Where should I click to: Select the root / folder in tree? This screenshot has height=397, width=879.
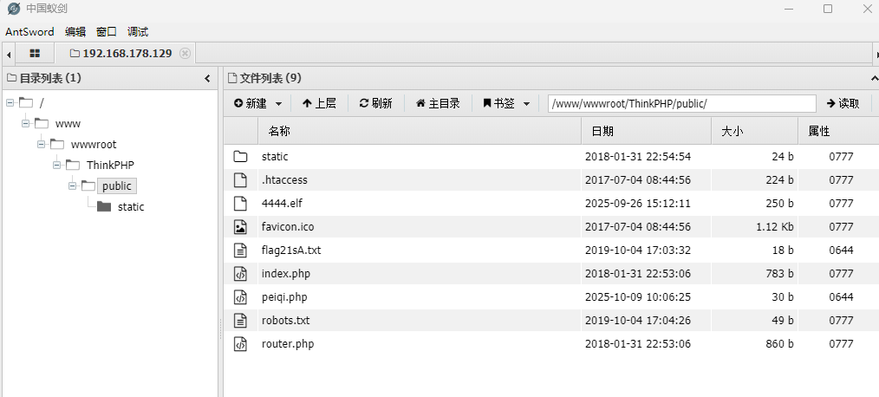[x=42, y=102]
